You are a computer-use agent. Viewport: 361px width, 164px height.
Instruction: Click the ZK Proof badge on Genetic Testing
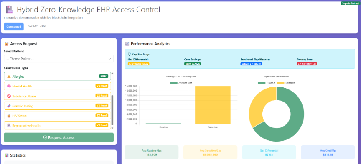tap(102, 105)
